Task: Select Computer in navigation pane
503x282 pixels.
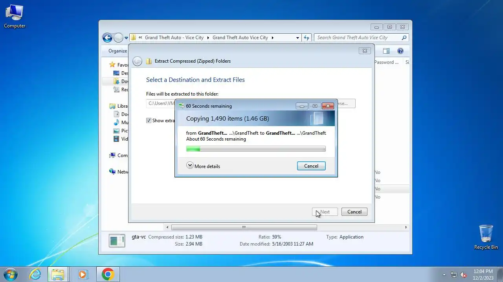Action: click(119, 155)
